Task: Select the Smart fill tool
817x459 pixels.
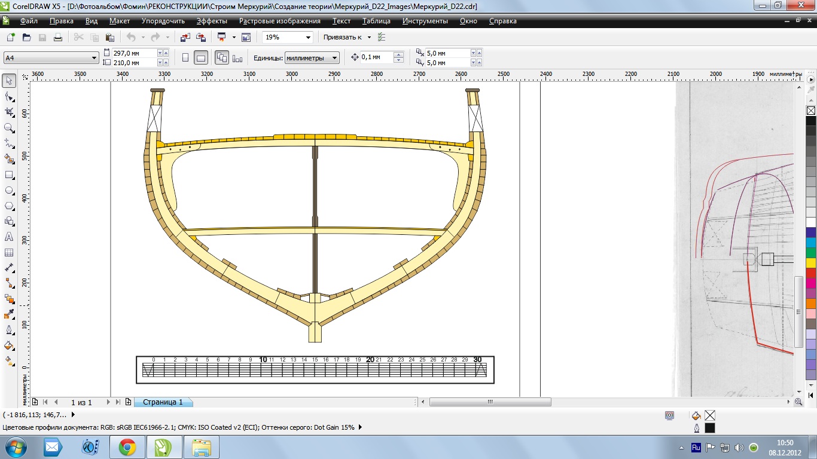Action: click(9, 159)
